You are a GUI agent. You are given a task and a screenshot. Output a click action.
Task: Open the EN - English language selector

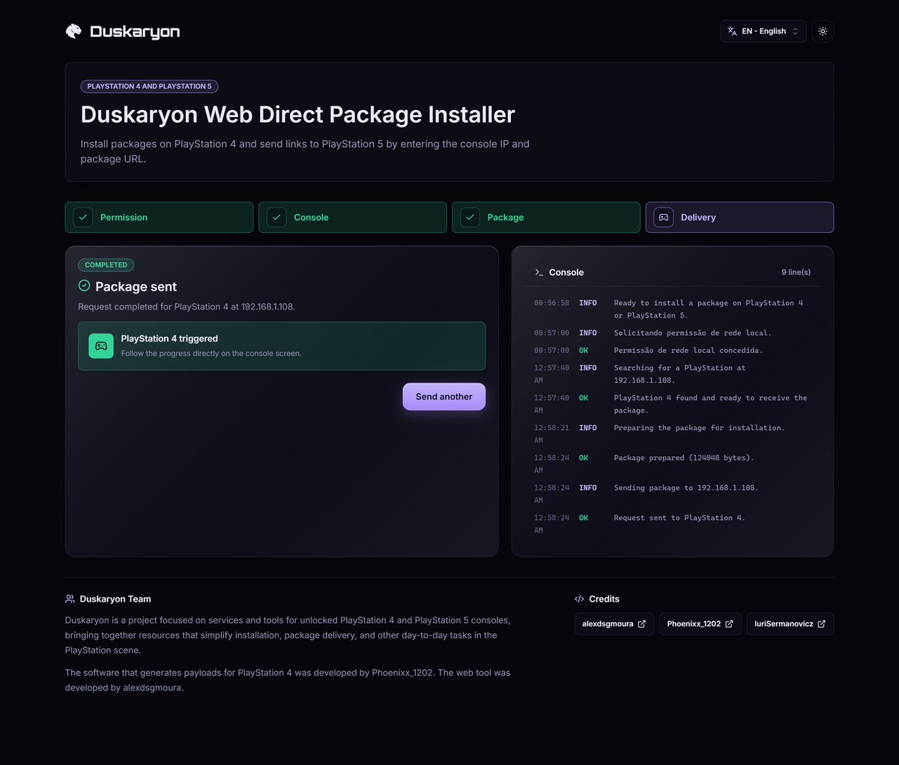point(763,31)
